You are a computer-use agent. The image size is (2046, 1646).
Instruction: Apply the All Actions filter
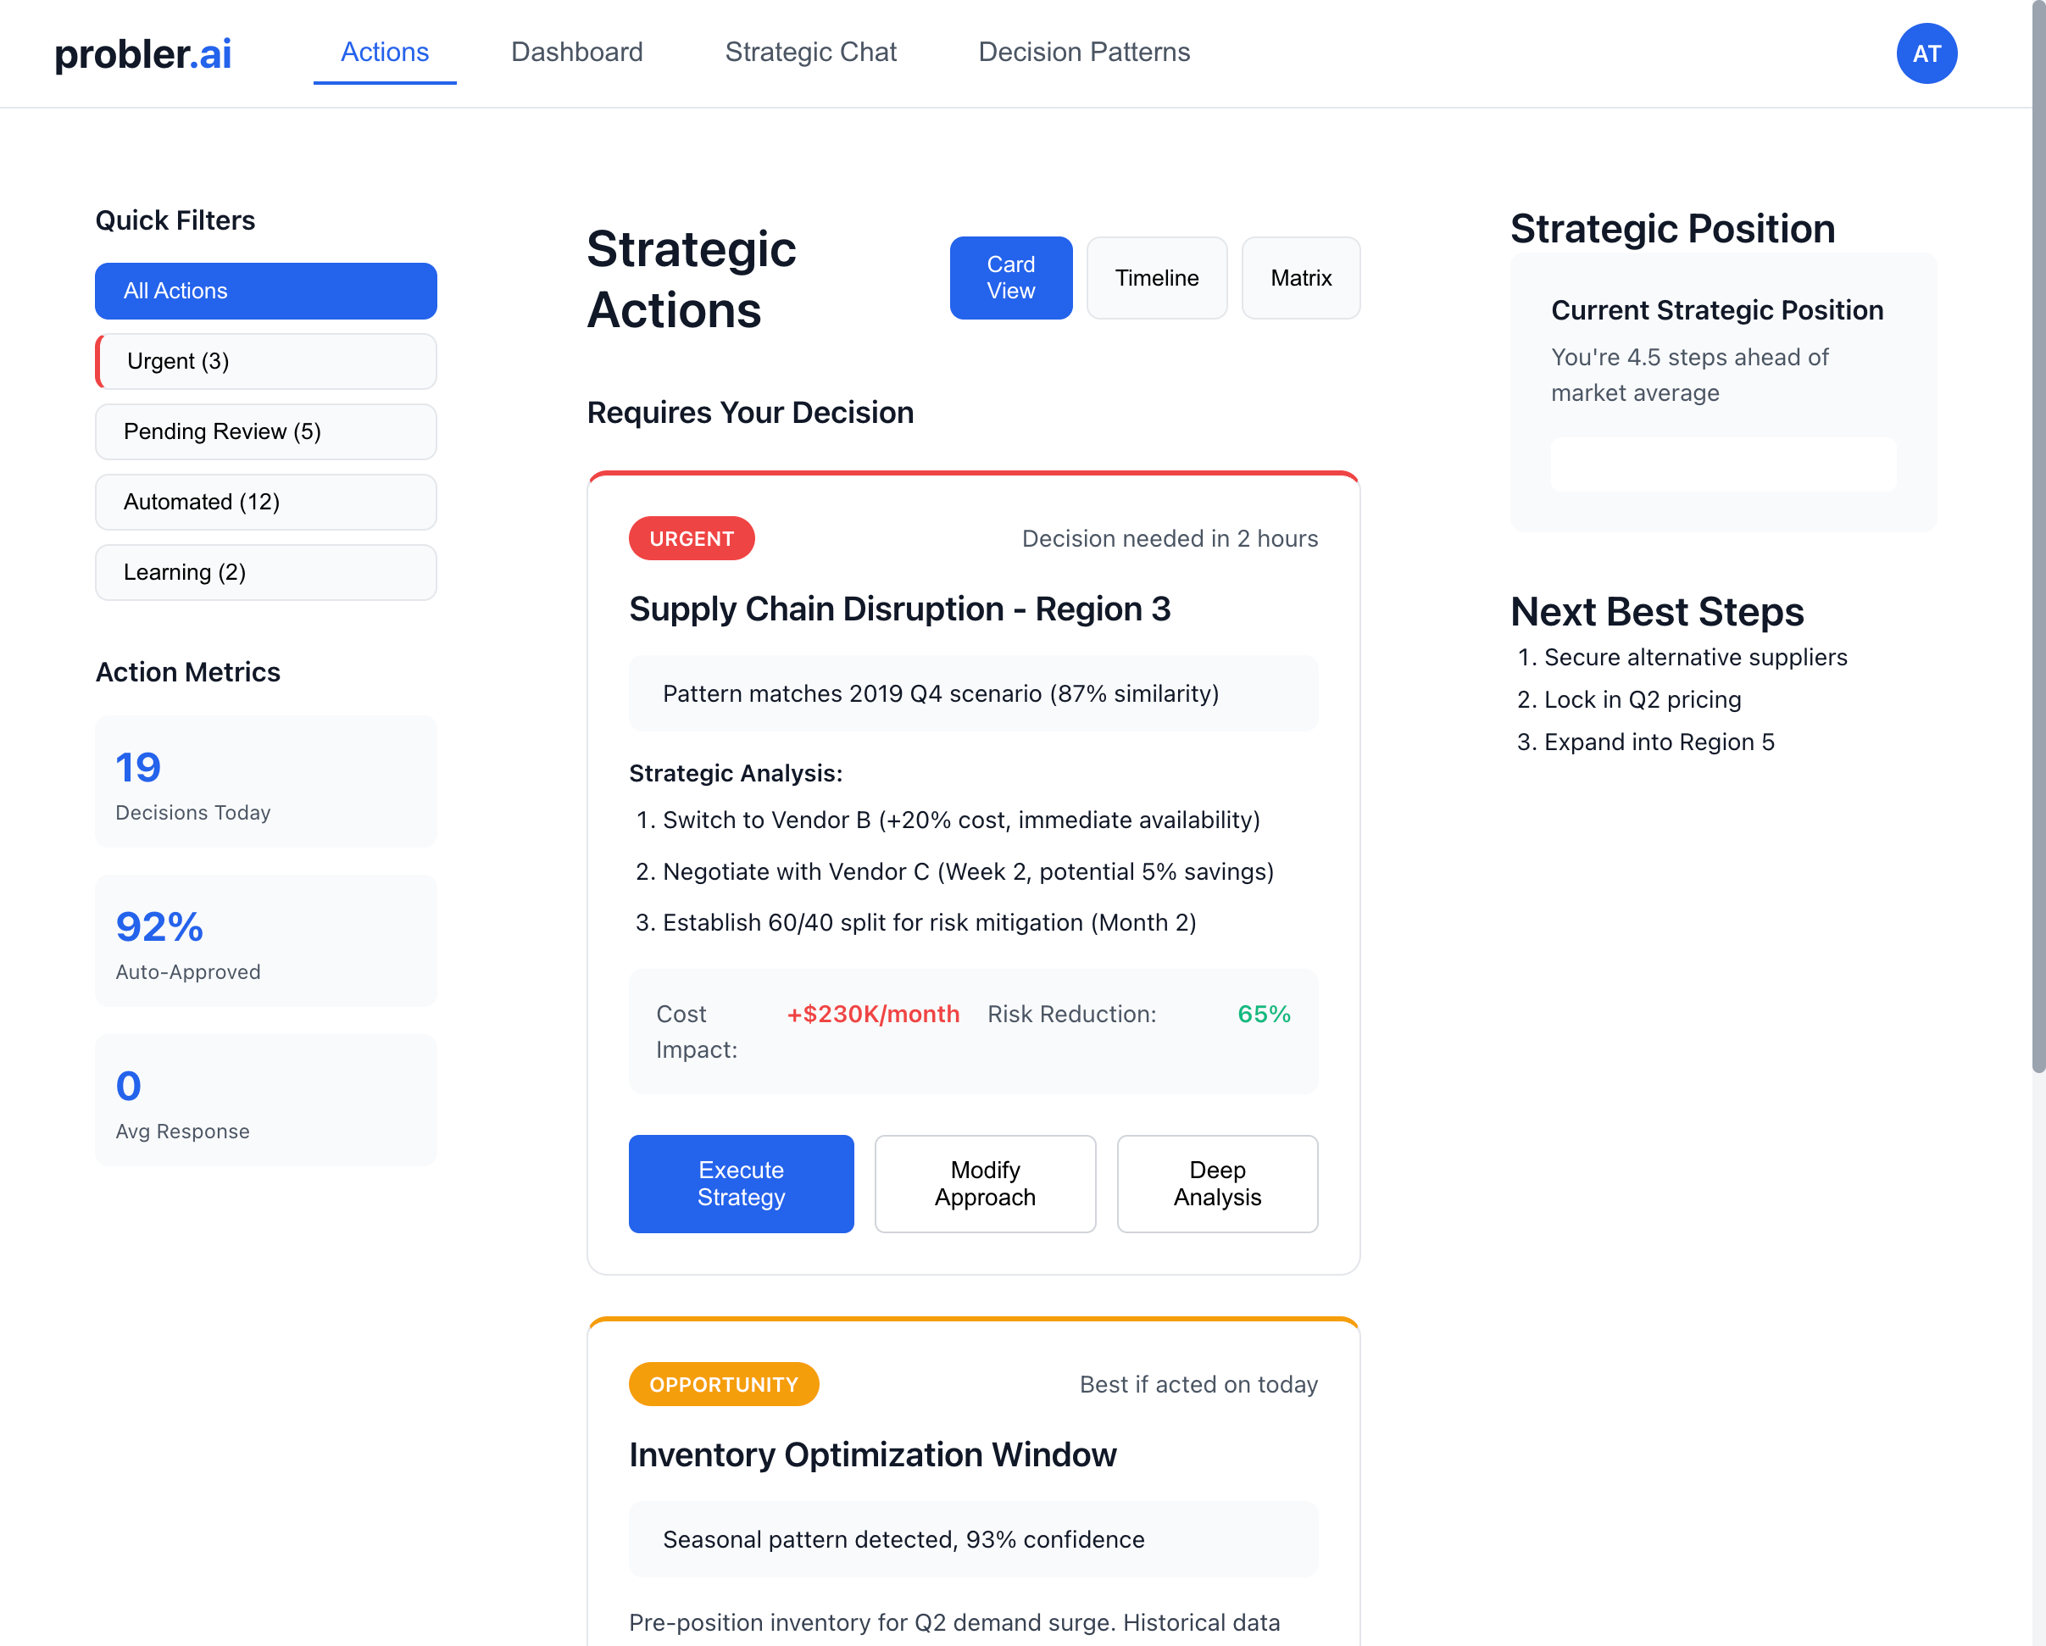266,292
